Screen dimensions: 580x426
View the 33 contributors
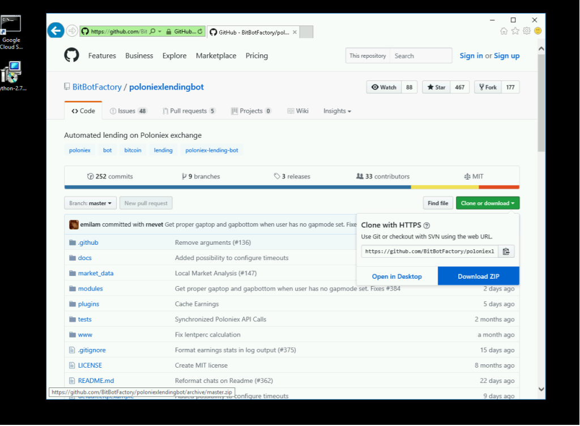pyautogui.click(x=383, y=176)
